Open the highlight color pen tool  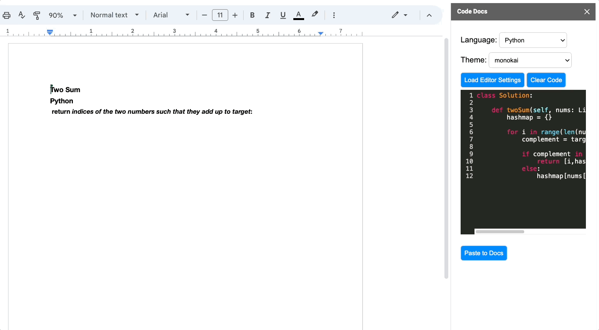click(315, 15)
